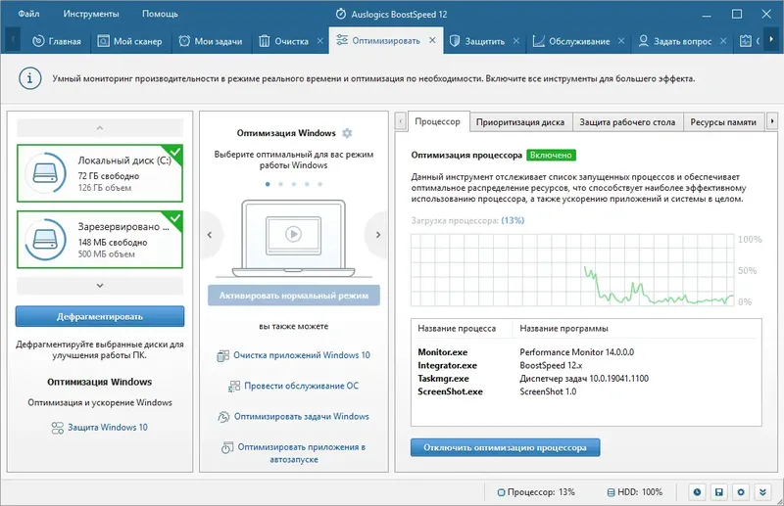Close the Задать вопрос tab
This screenshot has height=506, width=784.
point(723,41)
